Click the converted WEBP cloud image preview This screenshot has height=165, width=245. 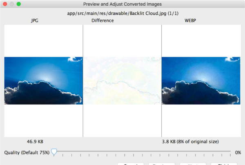click(x=201, y=80)
